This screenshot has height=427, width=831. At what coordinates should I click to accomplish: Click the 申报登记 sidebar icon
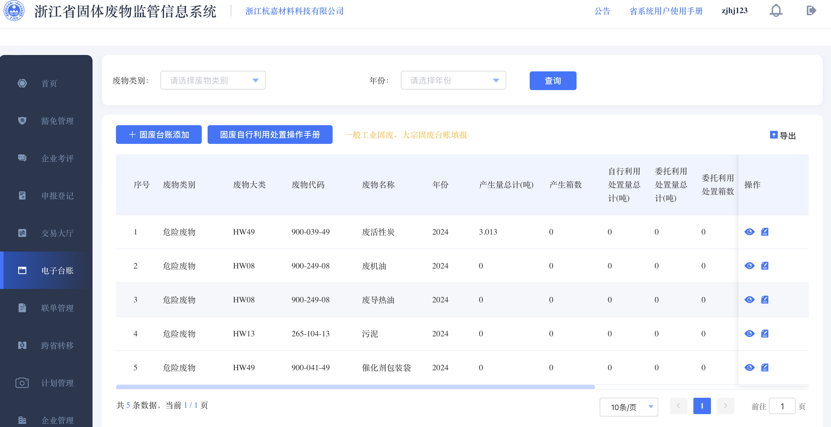(x=22, y=196)
